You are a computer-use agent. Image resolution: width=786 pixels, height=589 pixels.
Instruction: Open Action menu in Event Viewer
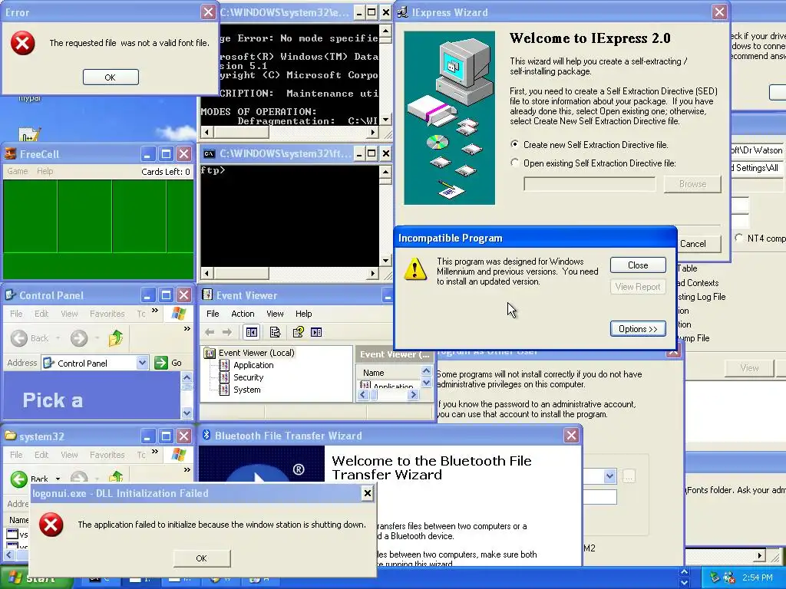[243, 314]
